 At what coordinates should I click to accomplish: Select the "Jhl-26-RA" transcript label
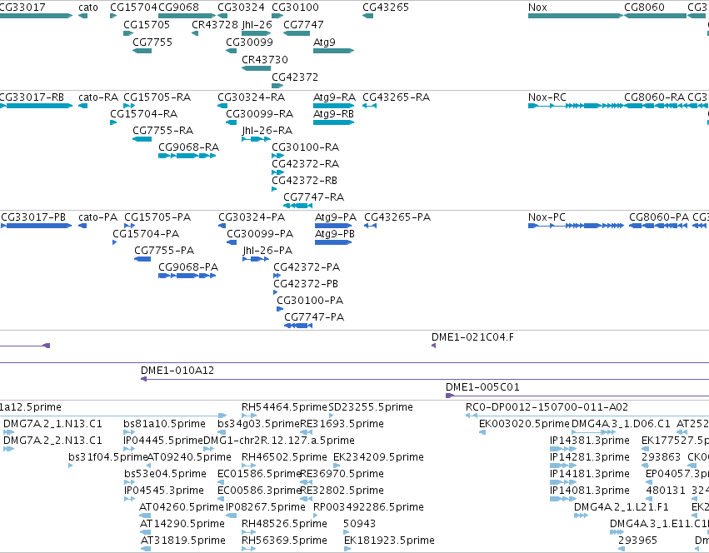(x=267, y=131)
